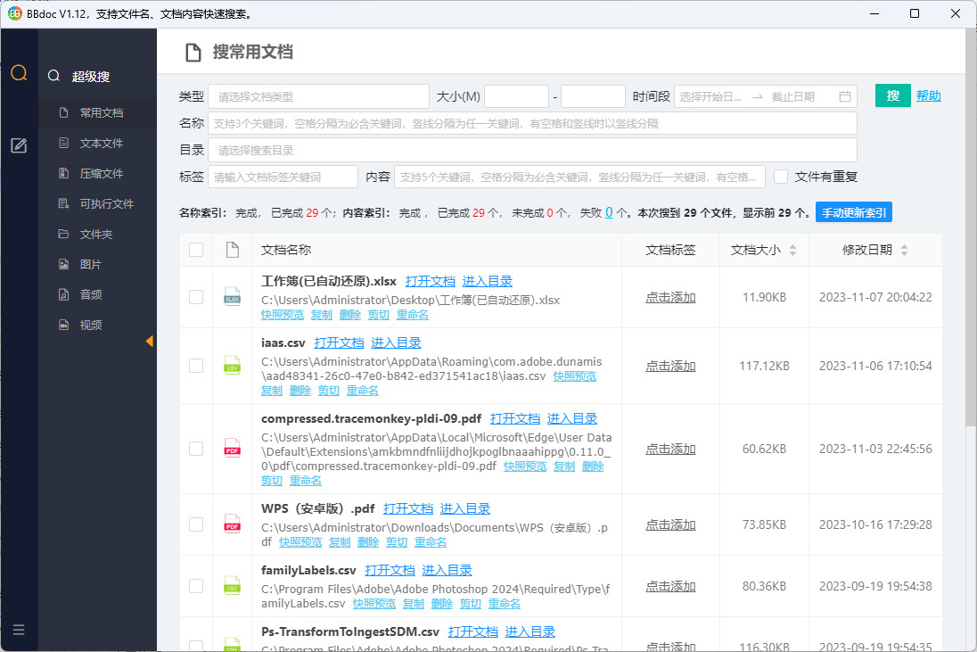Click the vertical scrollbar of the results

click(x=970, y=227)
